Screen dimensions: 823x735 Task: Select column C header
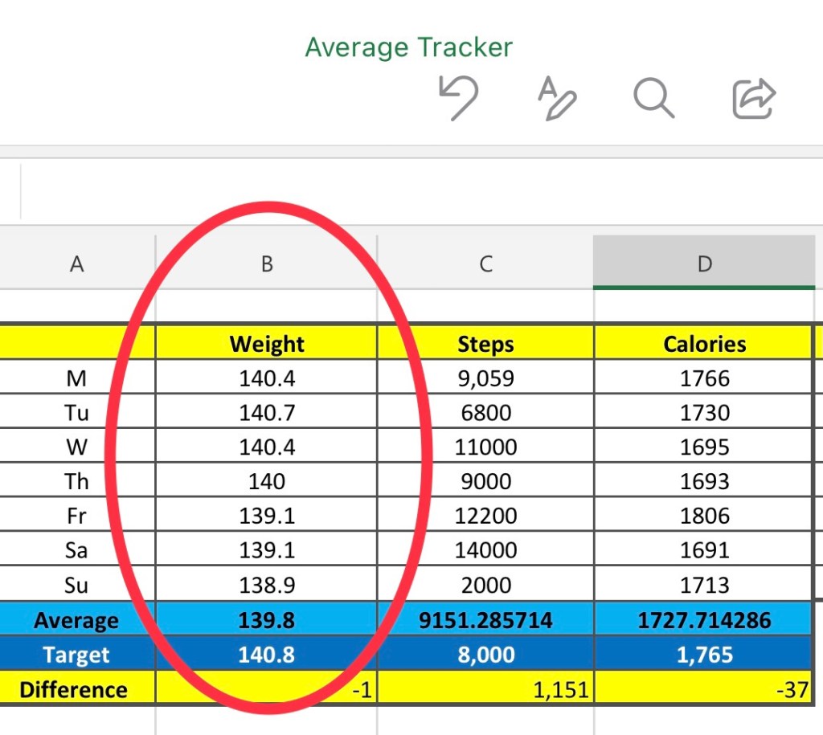[x=485, y=264]
